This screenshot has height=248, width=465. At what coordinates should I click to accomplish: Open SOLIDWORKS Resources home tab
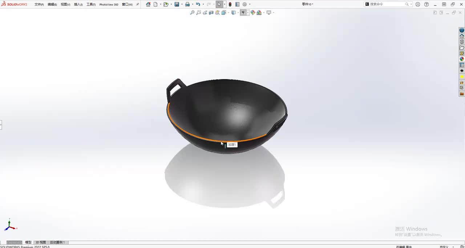coord(462,36)
